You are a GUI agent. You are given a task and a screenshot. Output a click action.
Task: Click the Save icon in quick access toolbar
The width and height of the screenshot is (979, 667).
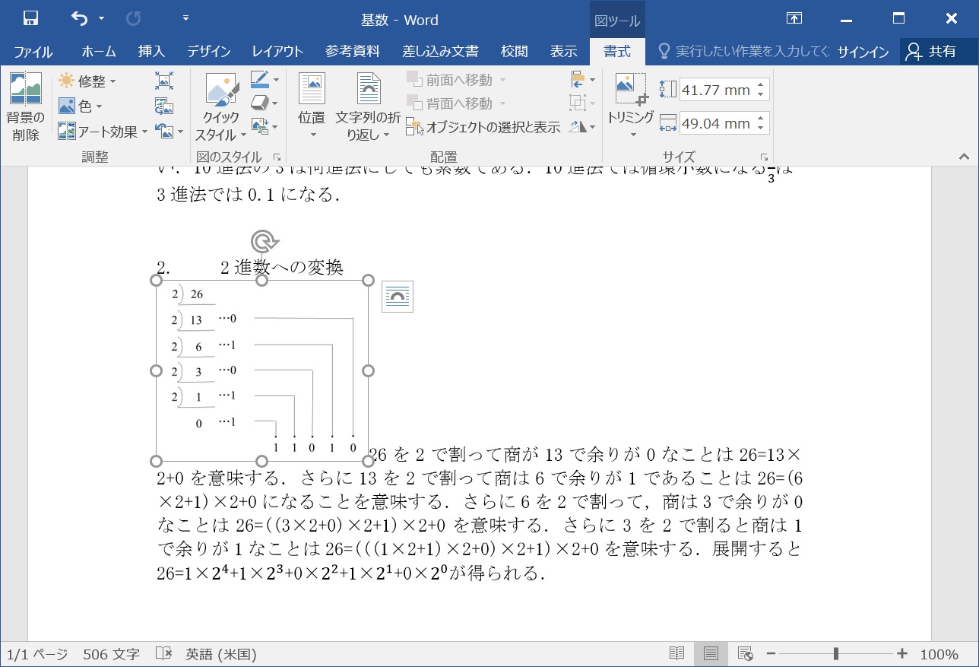pyautogui.click(x=31, y=18)
